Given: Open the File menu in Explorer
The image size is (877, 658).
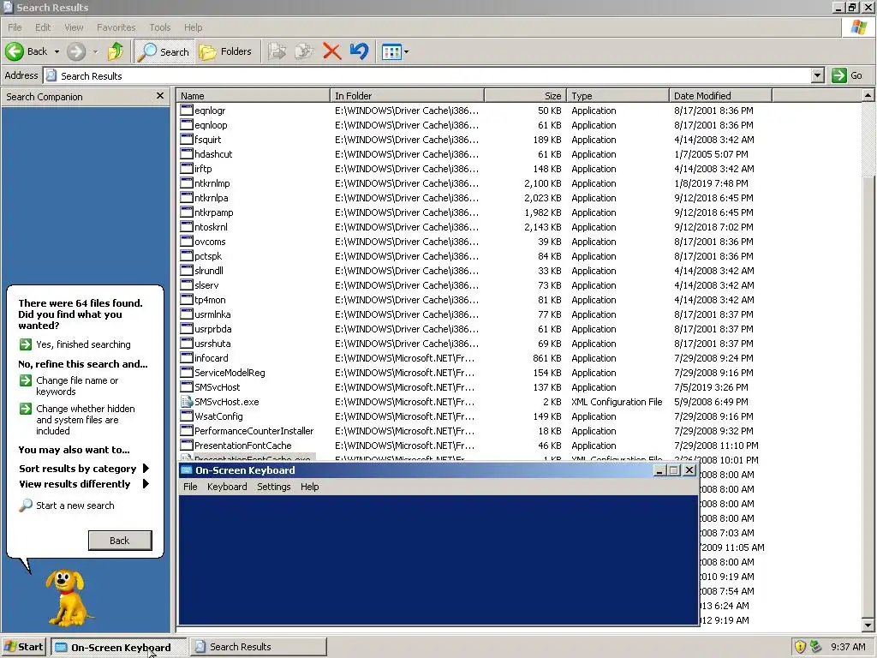Looking at the screenshot, I should click(x=15, y=27).
